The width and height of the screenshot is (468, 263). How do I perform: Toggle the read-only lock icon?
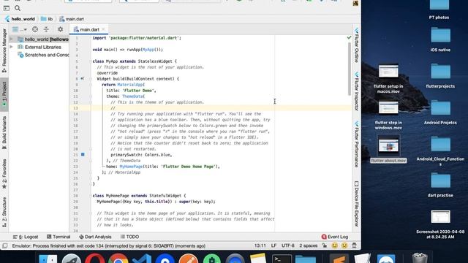[325, 245]
